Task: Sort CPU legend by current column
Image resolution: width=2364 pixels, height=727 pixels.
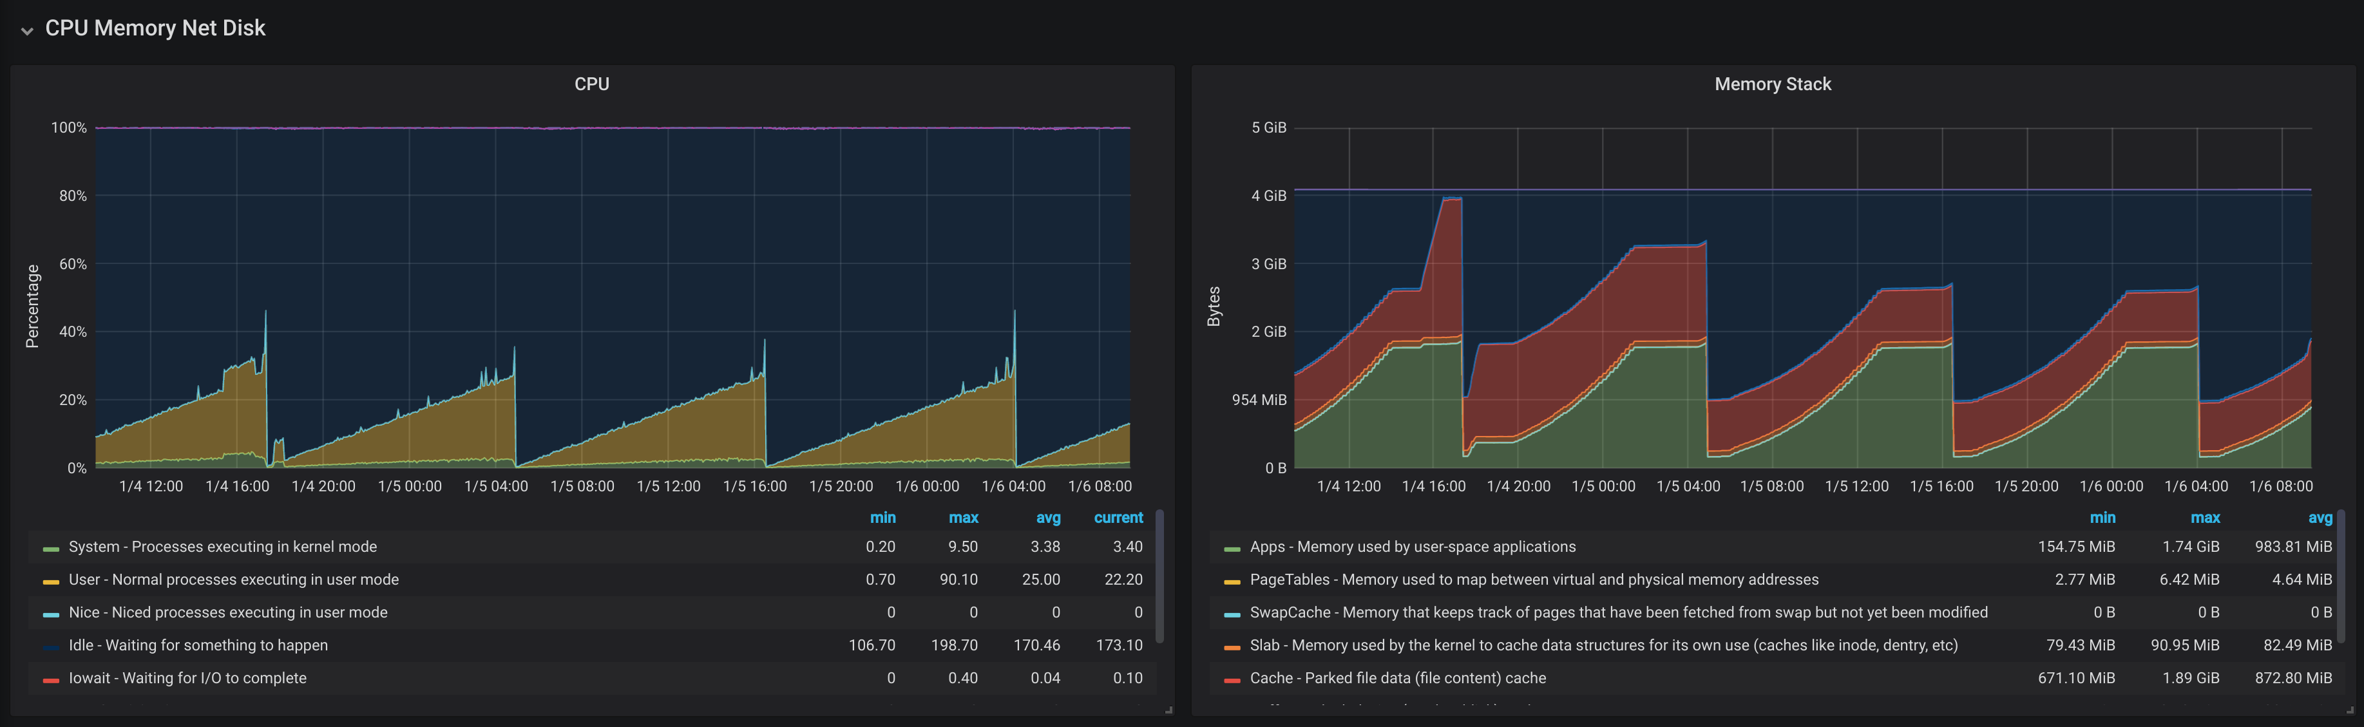Action: [1118, 518]
